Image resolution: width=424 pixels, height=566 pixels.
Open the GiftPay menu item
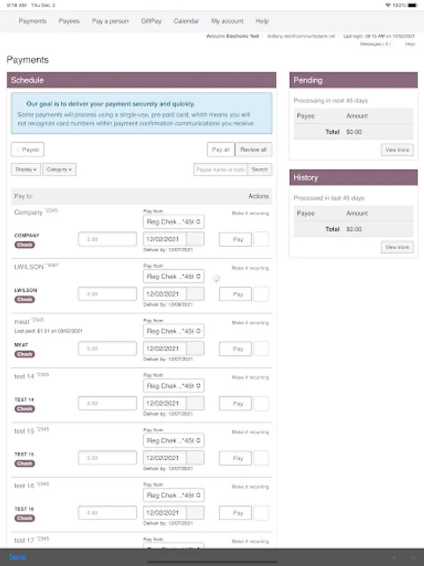click(x=151, y=21)
